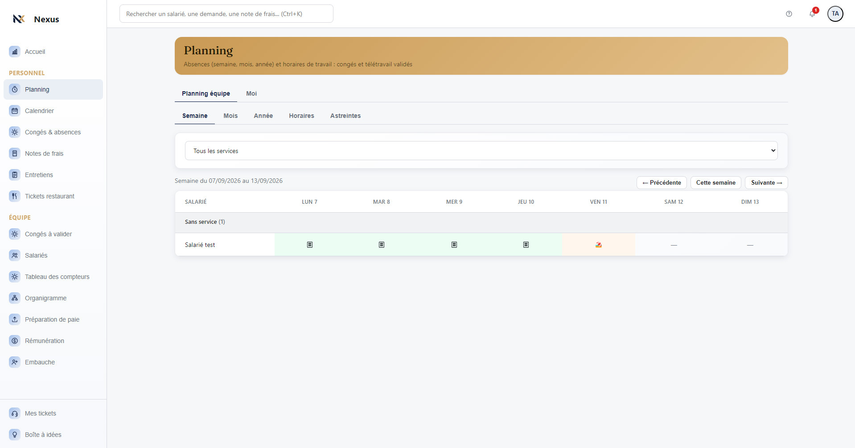855x448 pixels.
Task: Go to the Précédente week
Action: pyautogui.click(x=662, y=182)
